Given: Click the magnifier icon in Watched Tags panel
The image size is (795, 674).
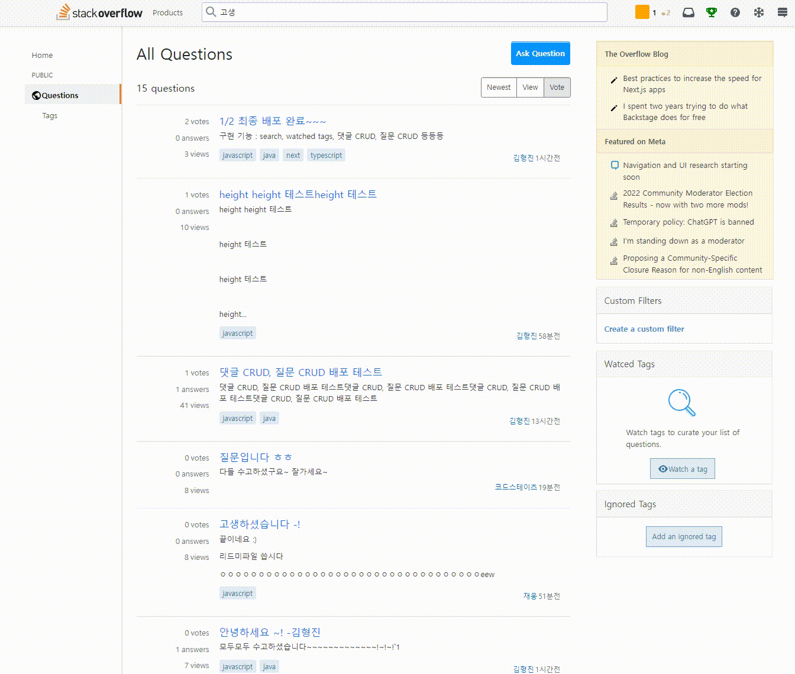Looking at the screenshot, I should click(681, 403).
